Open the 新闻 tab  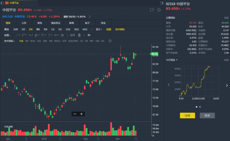coord(71,23)
